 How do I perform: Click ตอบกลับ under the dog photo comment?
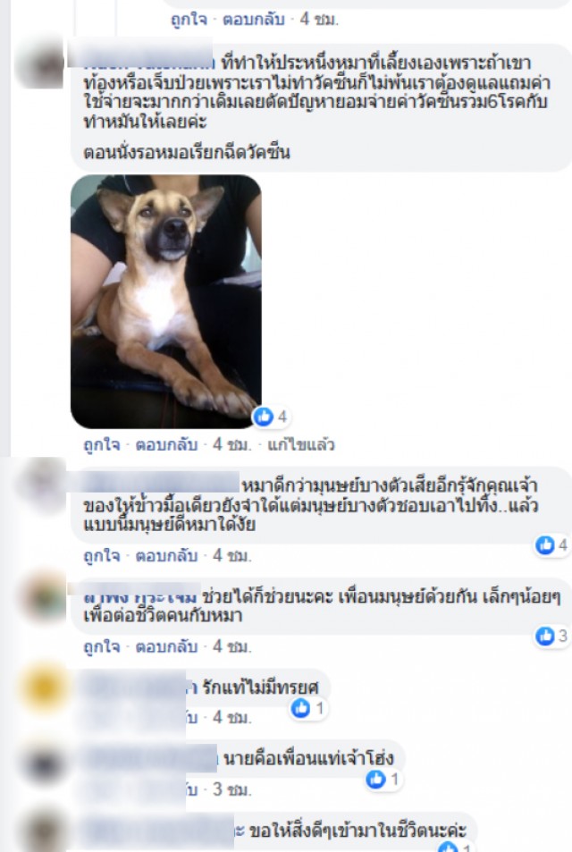[166, 444]
